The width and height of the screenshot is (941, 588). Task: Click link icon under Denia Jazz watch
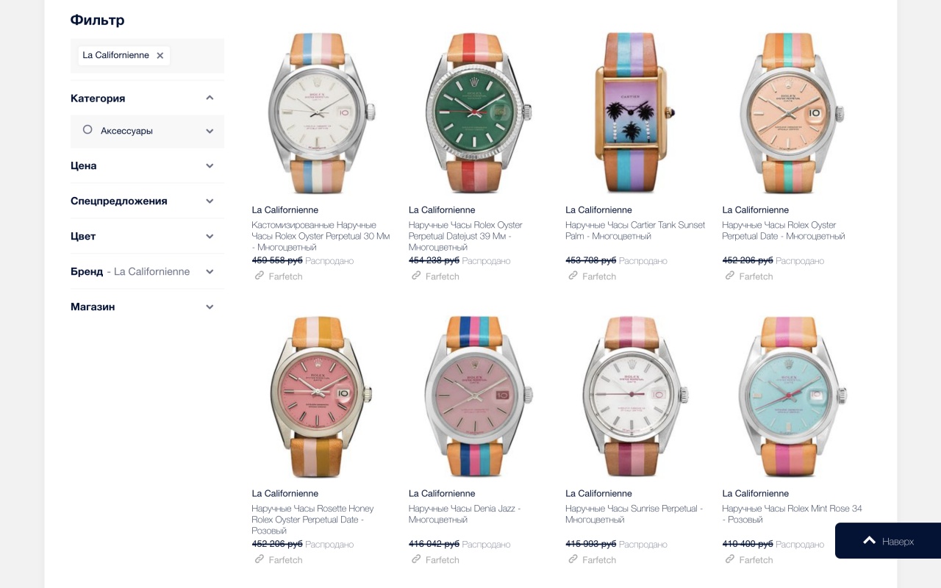(x=416, y=559)
